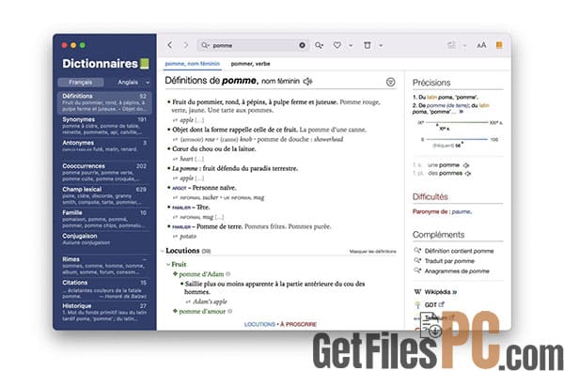
Task: Play pronunciation of 'des pommes'
Action: (x=468, y=173)
